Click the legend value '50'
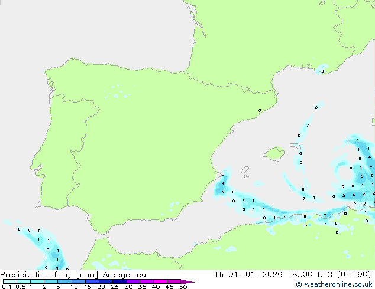Screen dimensions: 375x289 click(x=183, y=287)
